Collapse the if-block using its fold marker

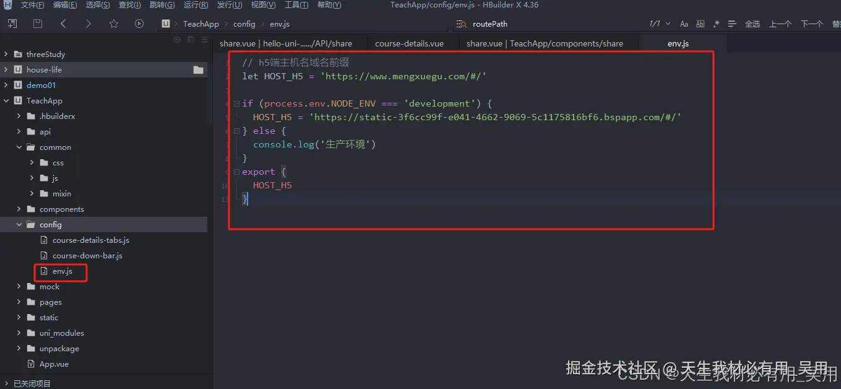pyautogui.click(x=236, y=103)
